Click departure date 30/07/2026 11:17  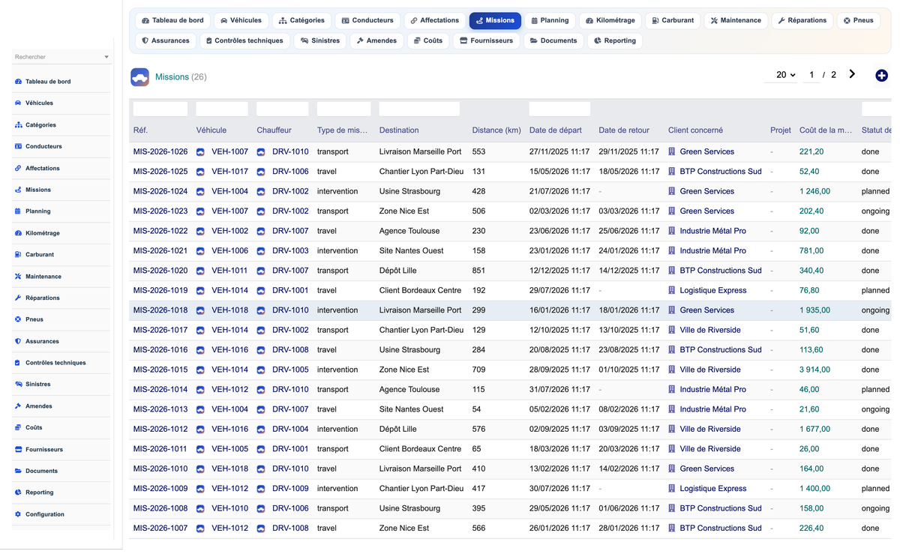[x=559, y=489]
